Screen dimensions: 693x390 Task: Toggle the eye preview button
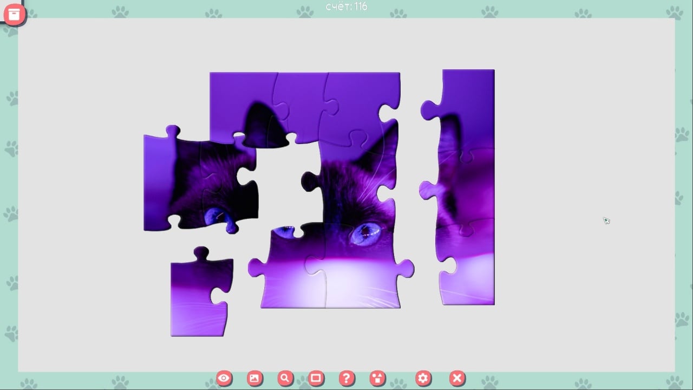(x=224, y=378)
